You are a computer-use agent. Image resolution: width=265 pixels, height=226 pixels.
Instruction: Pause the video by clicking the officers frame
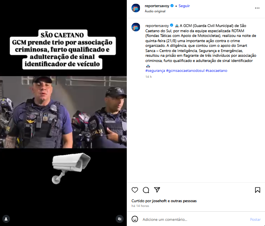[x=63, y=112]
